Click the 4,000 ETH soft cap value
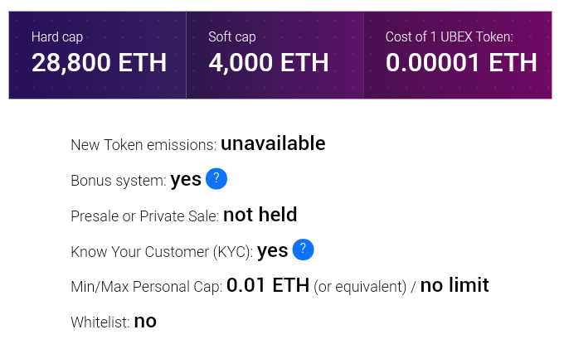 click(269, 63)
